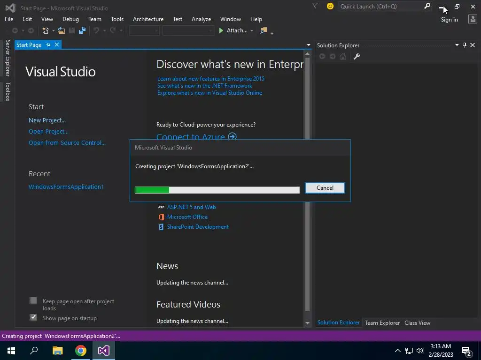Screen dimensions: 481x360
Task: Click the New Project... link
Action: tap(47, 120)
